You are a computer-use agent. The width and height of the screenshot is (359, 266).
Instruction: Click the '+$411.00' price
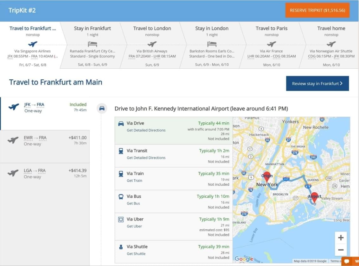[x=77, y=138]
